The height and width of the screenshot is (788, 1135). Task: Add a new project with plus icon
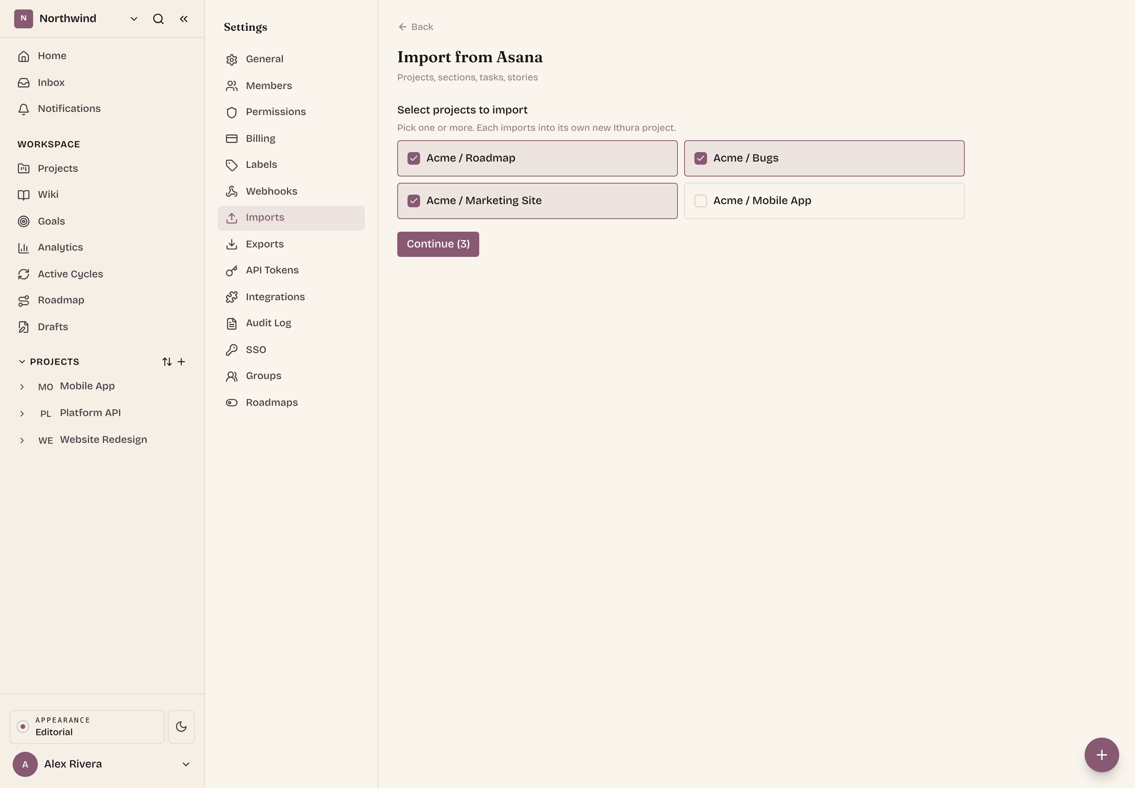[x=181, y=362]
